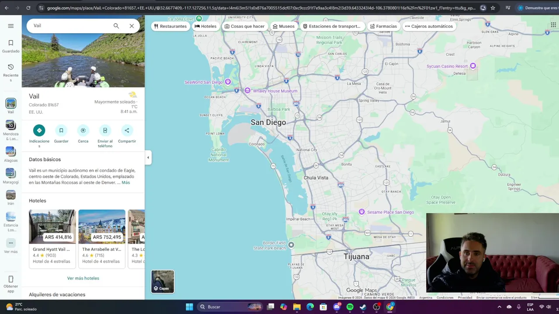Open the Google apps grid icon
Viewport: 559px width, 314px height.
pyautogui.click(x=553, y=25)
